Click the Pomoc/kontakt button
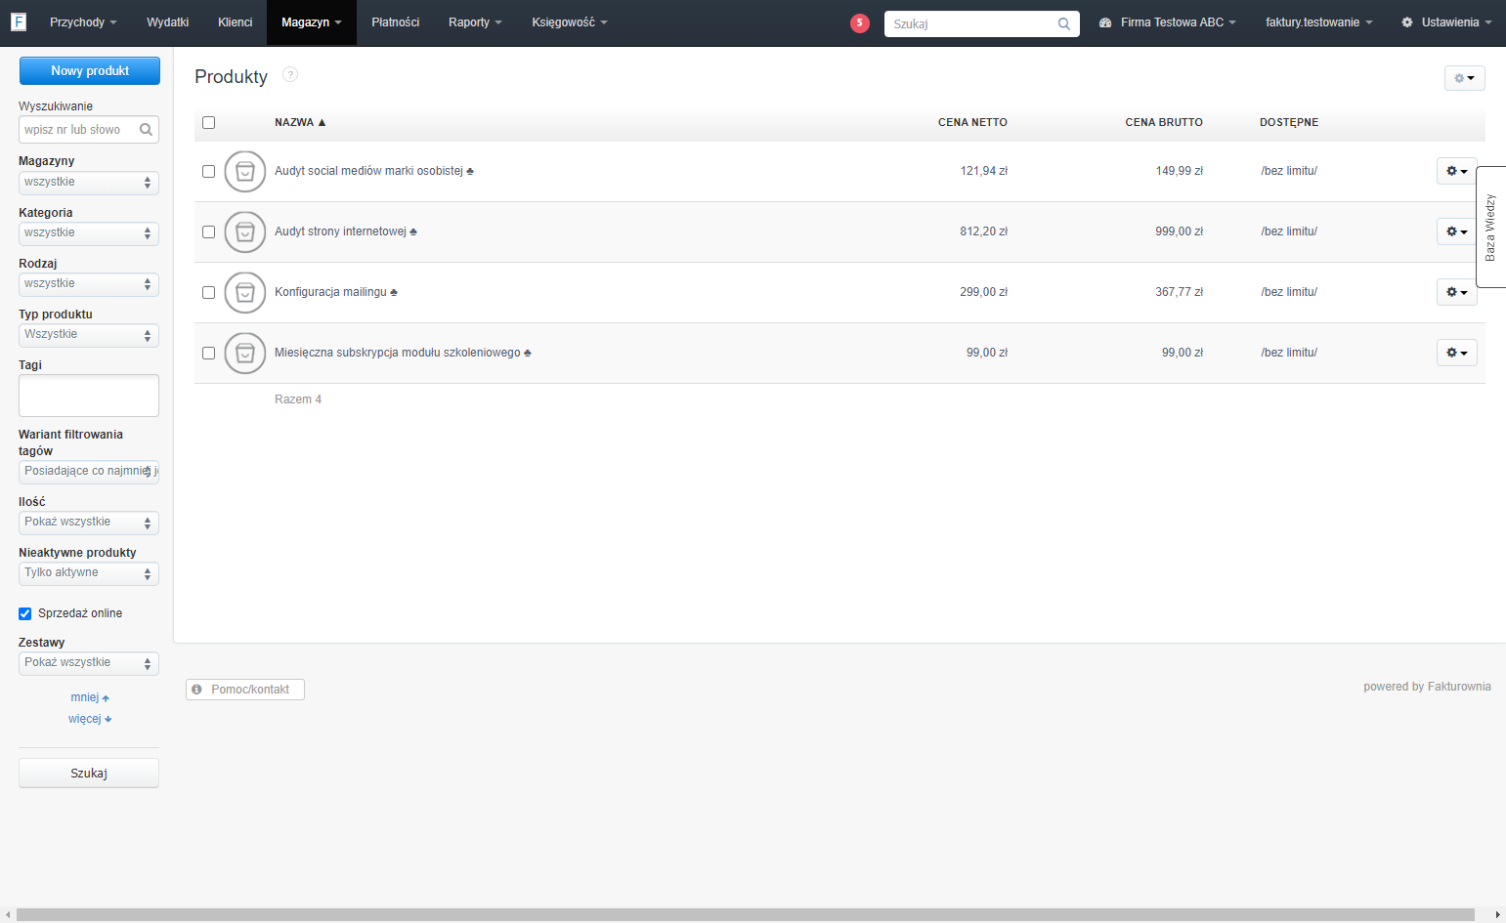 coord(245,690)
